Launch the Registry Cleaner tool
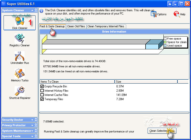 pyautogui.click(x=20, y=40)
